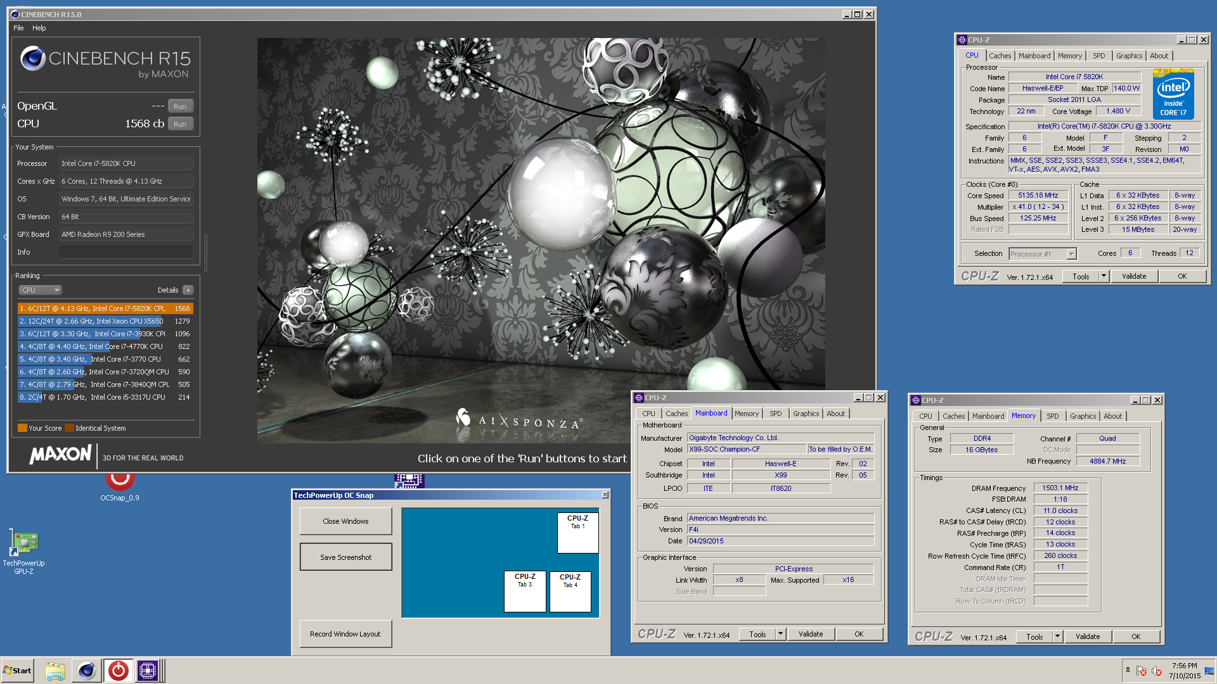The height and width of the screenshot is (684, 1217).
Task: Click OK in the Mainboard CPU-Z window
Action: tap(859, 634)
